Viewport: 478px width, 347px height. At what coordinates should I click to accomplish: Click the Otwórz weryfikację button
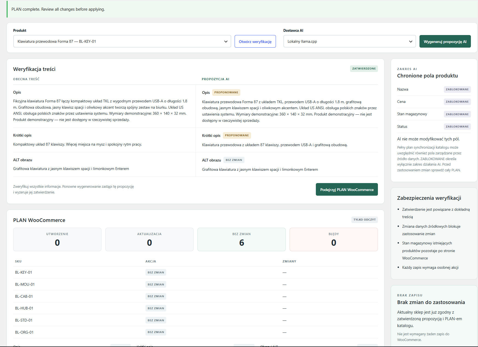coord(255,41)
